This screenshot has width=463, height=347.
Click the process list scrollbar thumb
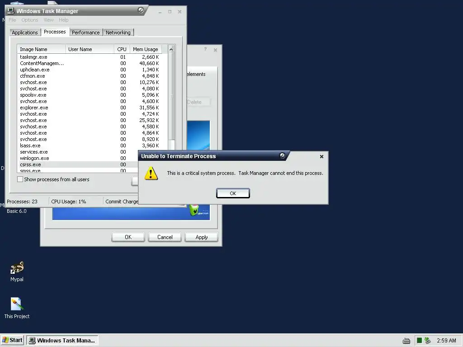[171, 96]
